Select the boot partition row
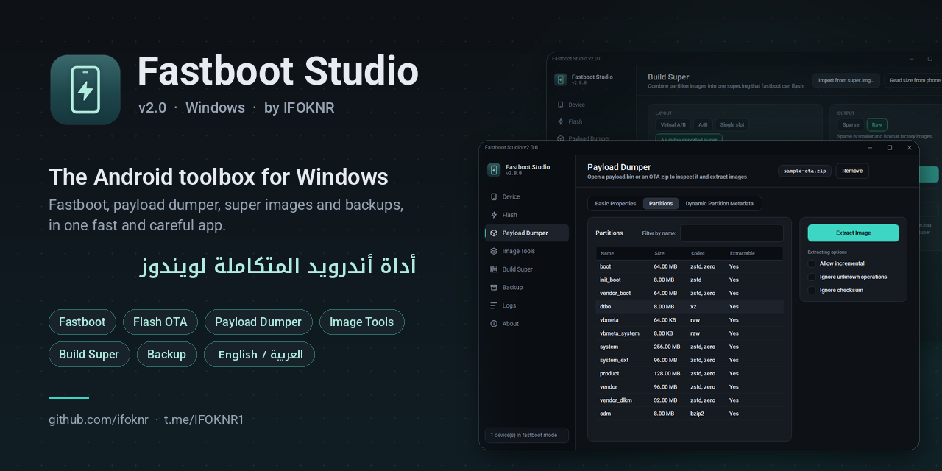 (x=690, y=266)
